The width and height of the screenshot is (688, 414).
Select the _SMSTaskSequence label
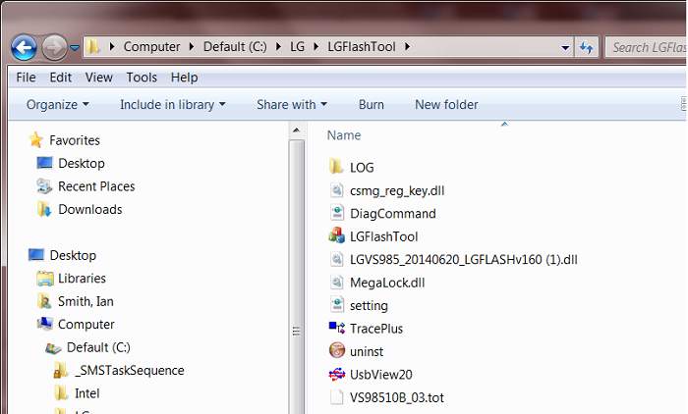129,371
